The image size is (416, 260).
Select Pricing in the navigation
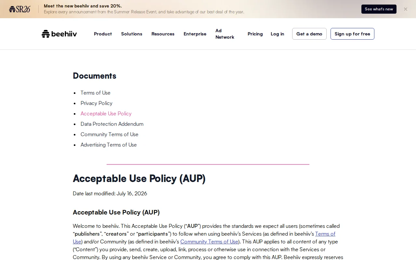pyautogui.click(x=255, y=34)
